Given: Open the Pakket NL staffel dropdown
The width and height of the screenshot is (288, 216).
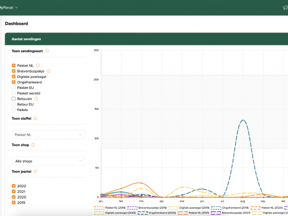Looking at the screenshot, I should pyautogui.click(x=49, y=134).
